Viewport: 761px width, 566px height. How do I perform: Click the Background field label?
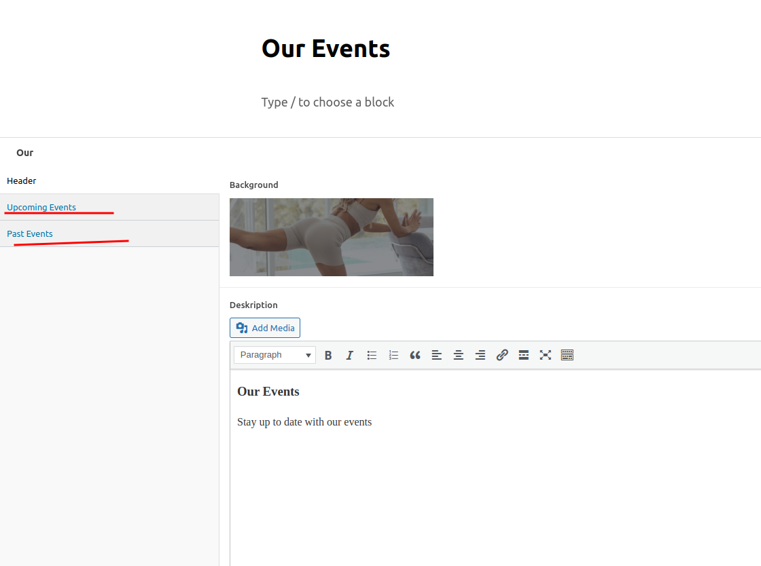pos(254,185)
